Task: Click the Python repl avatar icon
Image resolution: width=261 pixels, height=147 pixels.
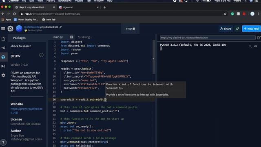Action: [x=19, y=29]
